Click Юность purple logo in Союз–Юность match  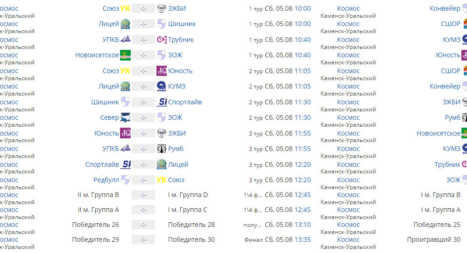coord(162,71)
